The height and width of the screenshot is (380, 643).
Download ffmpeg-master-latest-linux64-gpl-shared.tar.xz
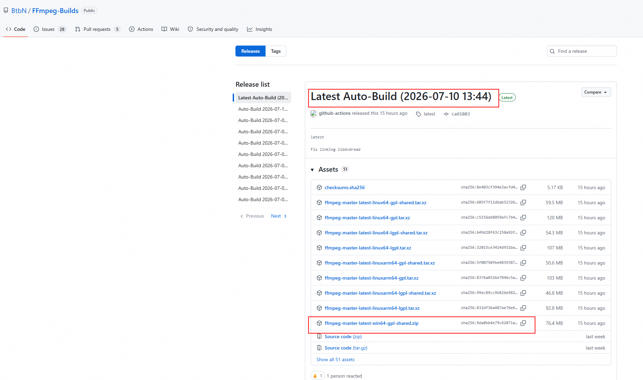pos(375,203)
